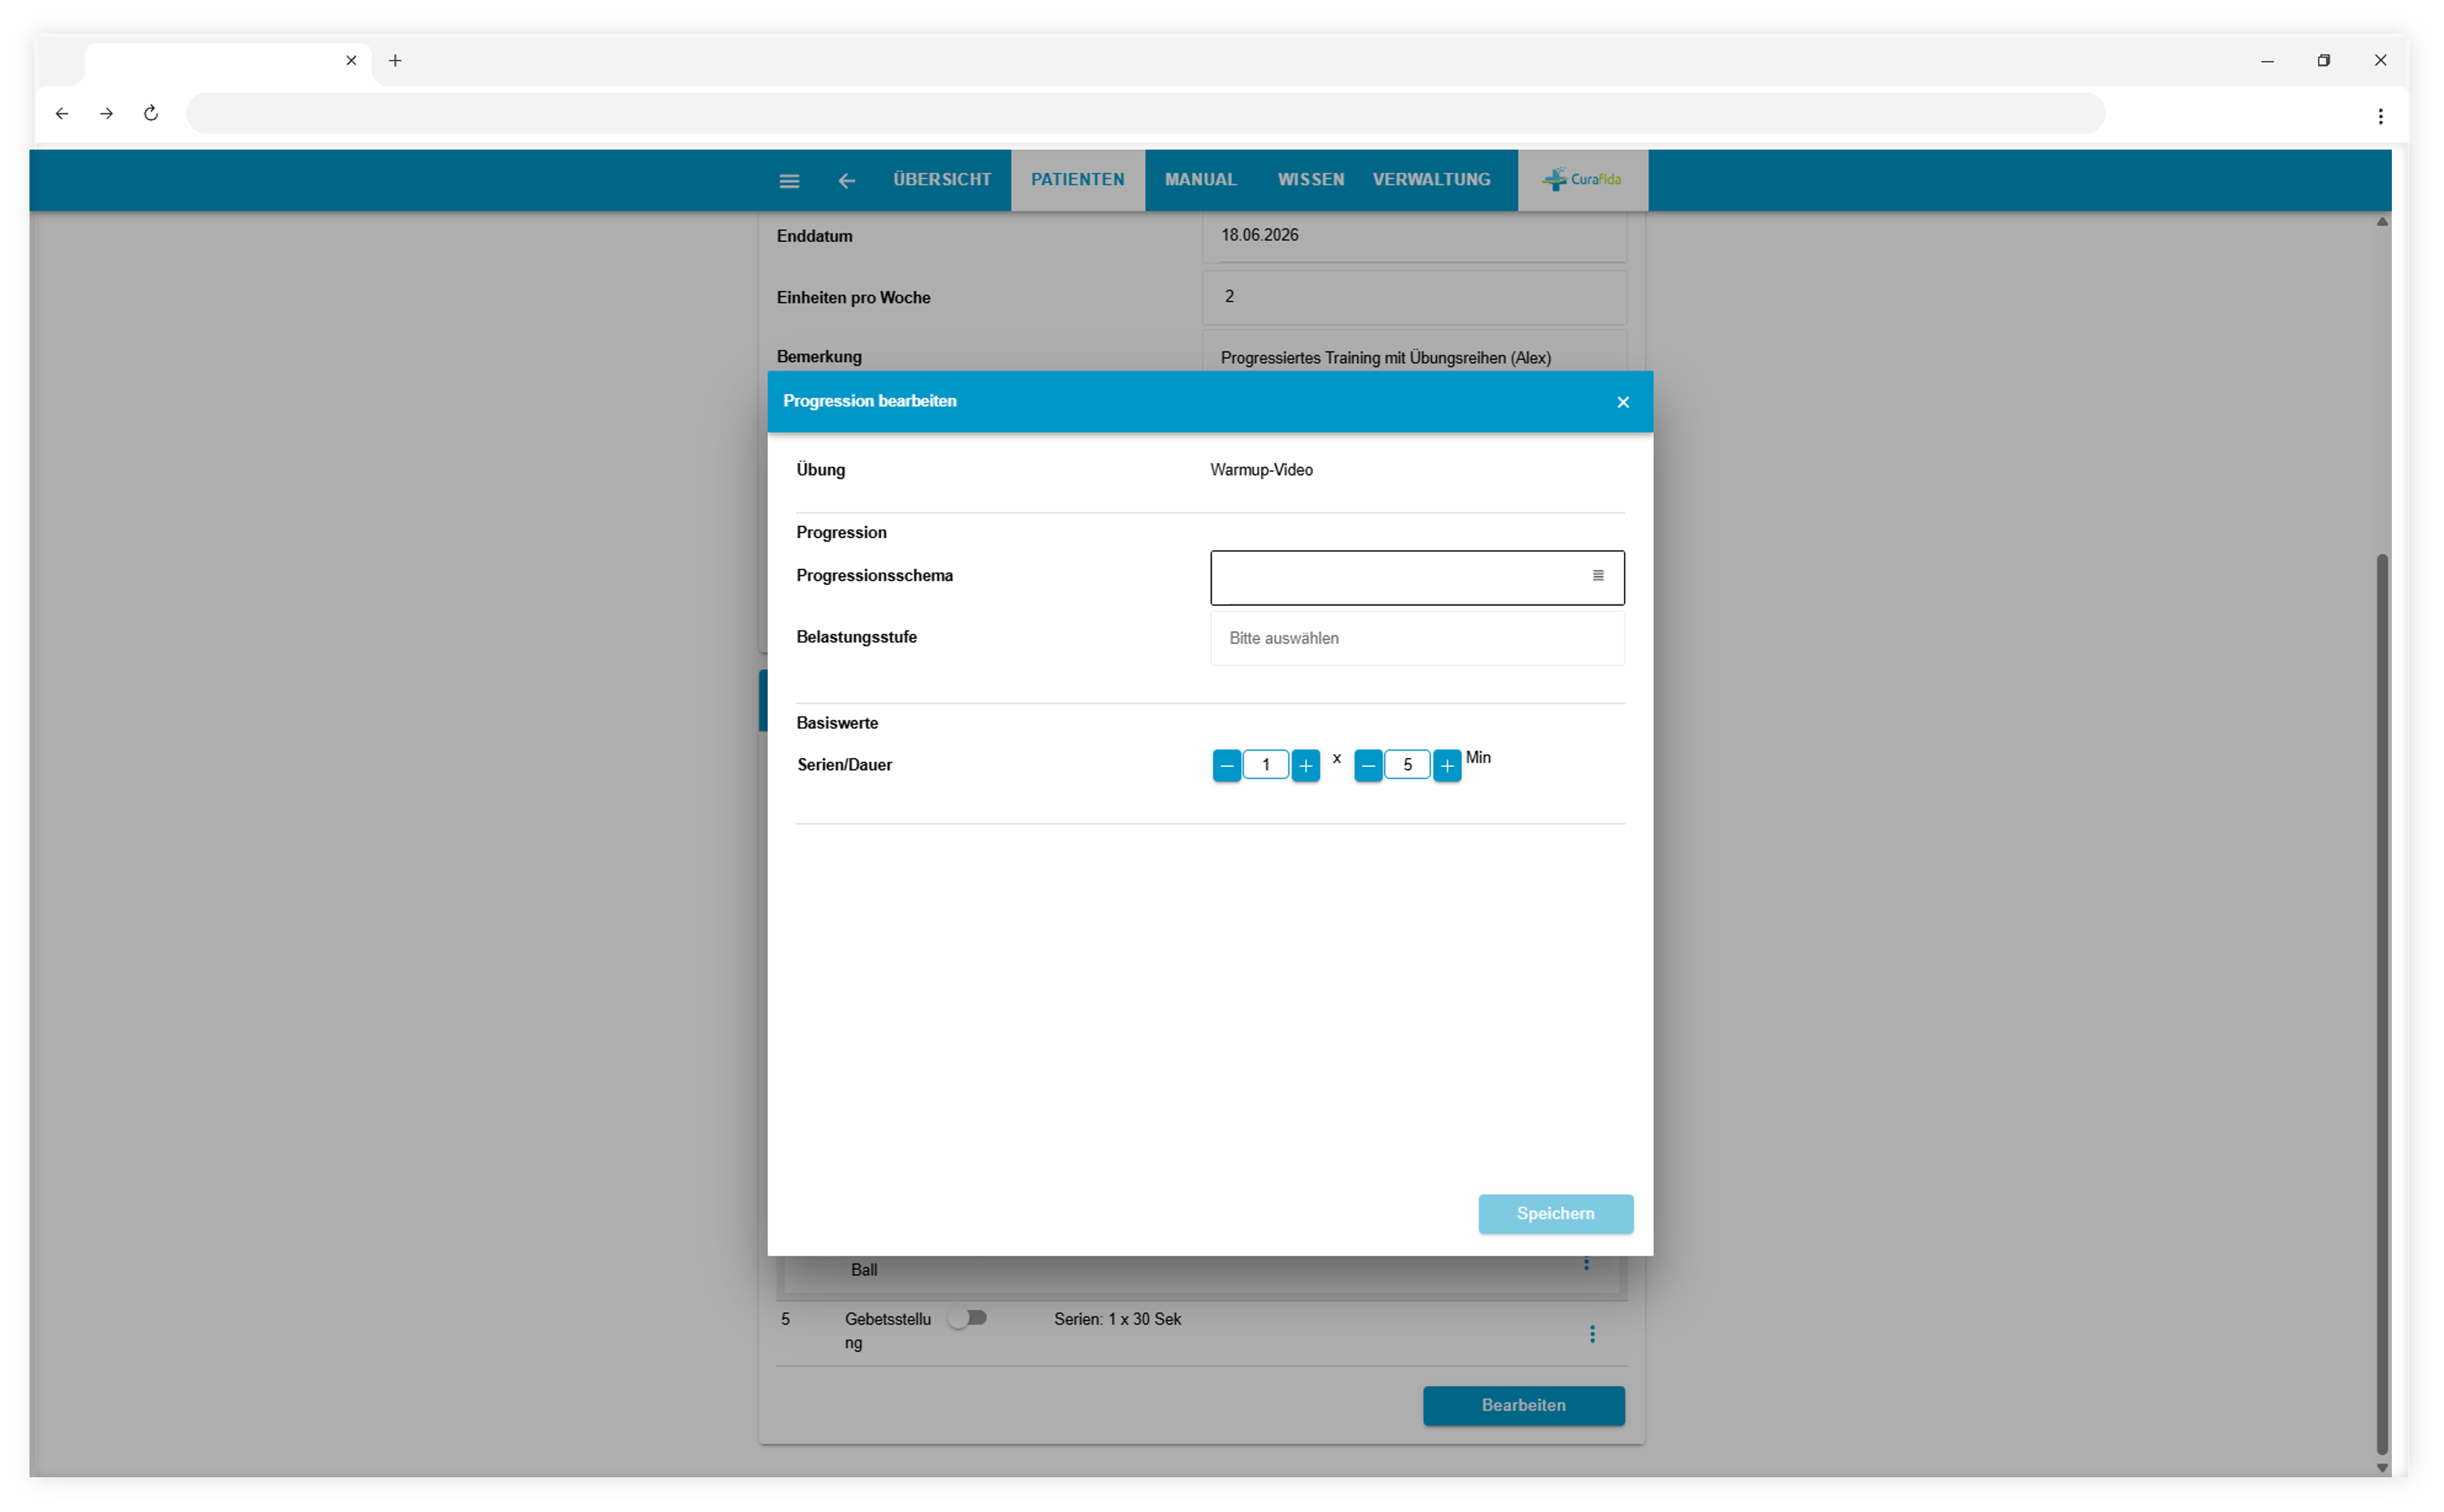2444x1512 pixels.
Task: Click the Basiswerte section label
Action: 836,723
